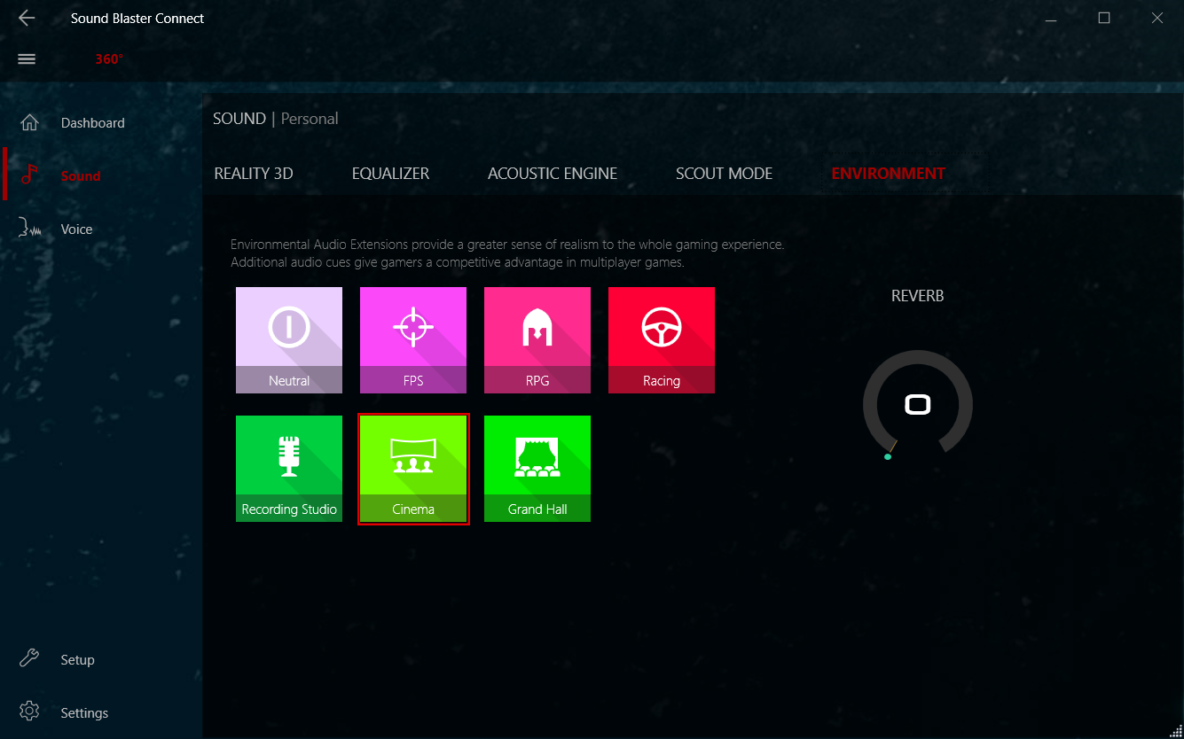Choose the Grand Hall stage tile

(537, 469)
